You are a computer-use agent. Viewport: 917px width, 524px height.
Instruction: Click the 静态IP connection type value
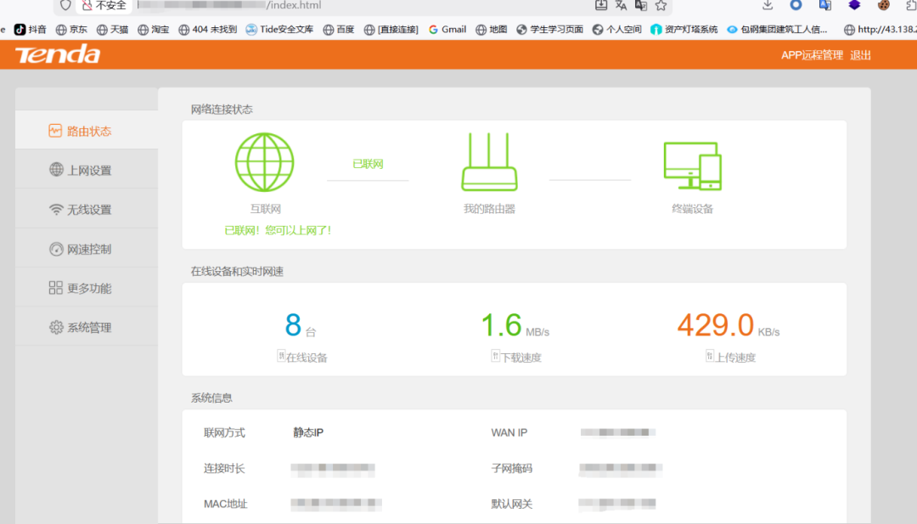pyautogui.click(x=308, y=433)
